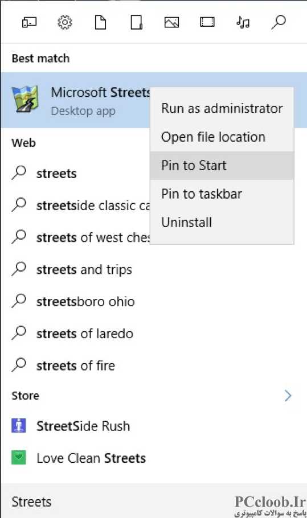Image resolution: width=307 pixels, height=518 pixels.
Task: Search web for streets and trips
Action: point(153,269)
